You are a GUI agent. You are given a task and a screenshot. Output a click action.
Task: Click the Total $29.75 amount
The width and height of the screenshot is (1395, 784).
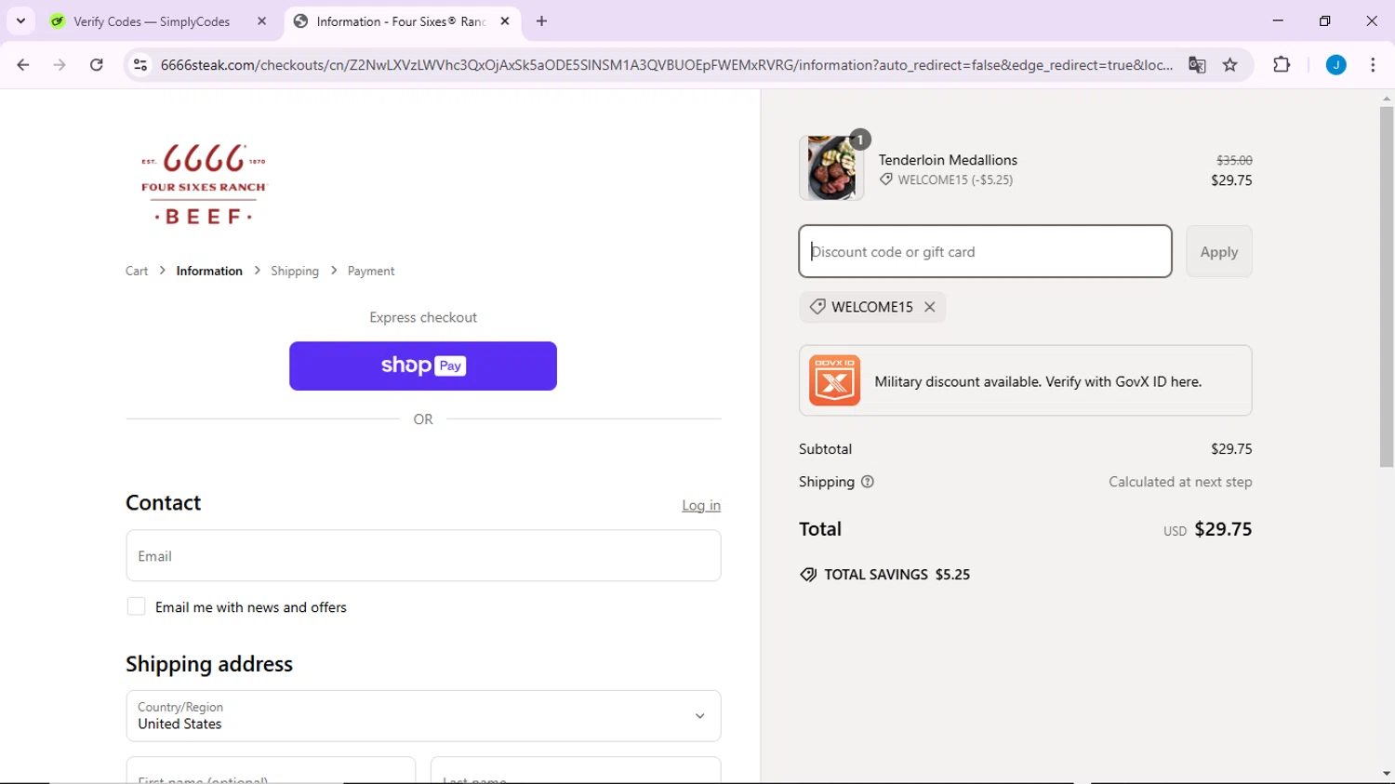[1223, 529]
